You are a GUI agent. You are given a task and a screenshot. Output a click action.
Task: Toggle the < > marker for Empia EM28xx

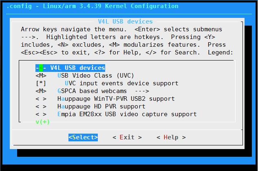click(41, 114)
